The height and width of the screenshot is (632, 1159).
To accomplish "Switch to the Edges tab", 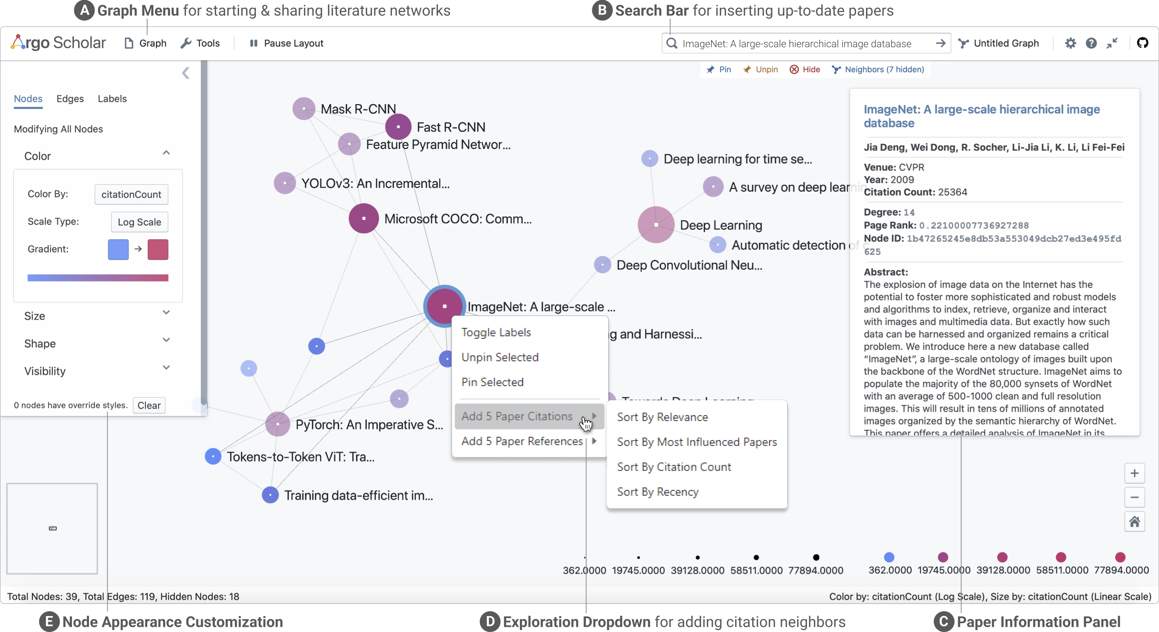I will 70,98.
